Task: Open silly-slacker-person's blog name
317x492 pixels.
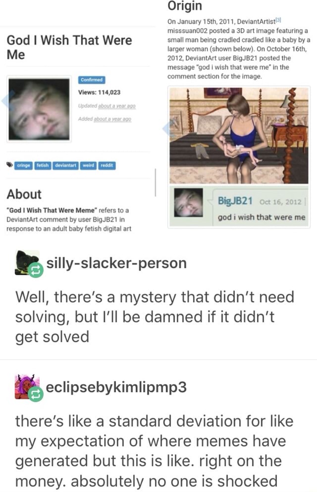Action: pyautogui.click(x=116, y=263)
